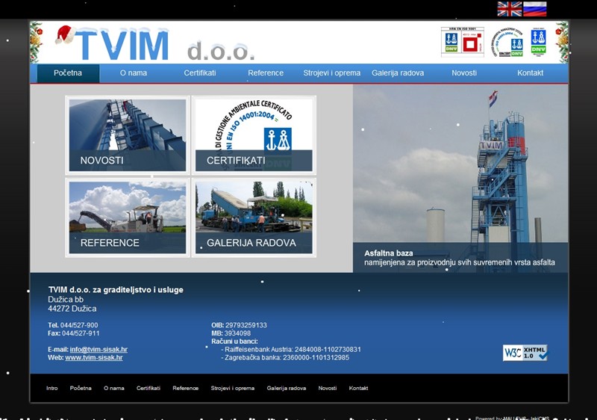Click the company name 'TVIM d.o.o. za graditeljstvo i usluge'
Image resolution: width=597 pixels, height=420 pixels.
tap(116, 290)
